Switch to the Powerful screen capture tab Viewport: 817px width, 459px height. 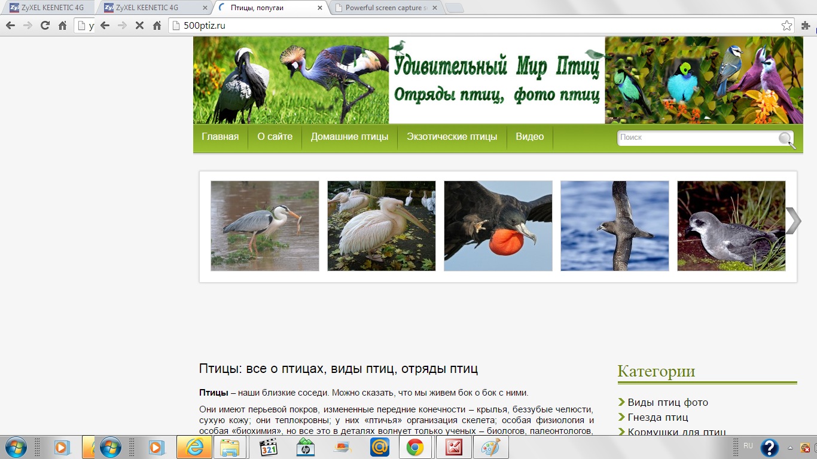click(x=386, y=8)
